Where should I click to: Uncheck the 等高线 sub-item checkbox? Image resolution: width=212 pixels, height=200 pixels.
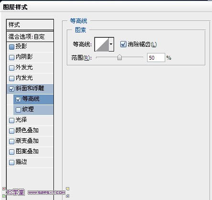tap(18, 99)
